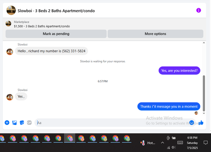Image resolution: width=211 pixels, height=152 pixels.
Task: Check the battery status icon
Action: click(174, 138)
